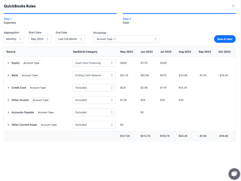Expand the Other Income row

[x=8, y=100]
